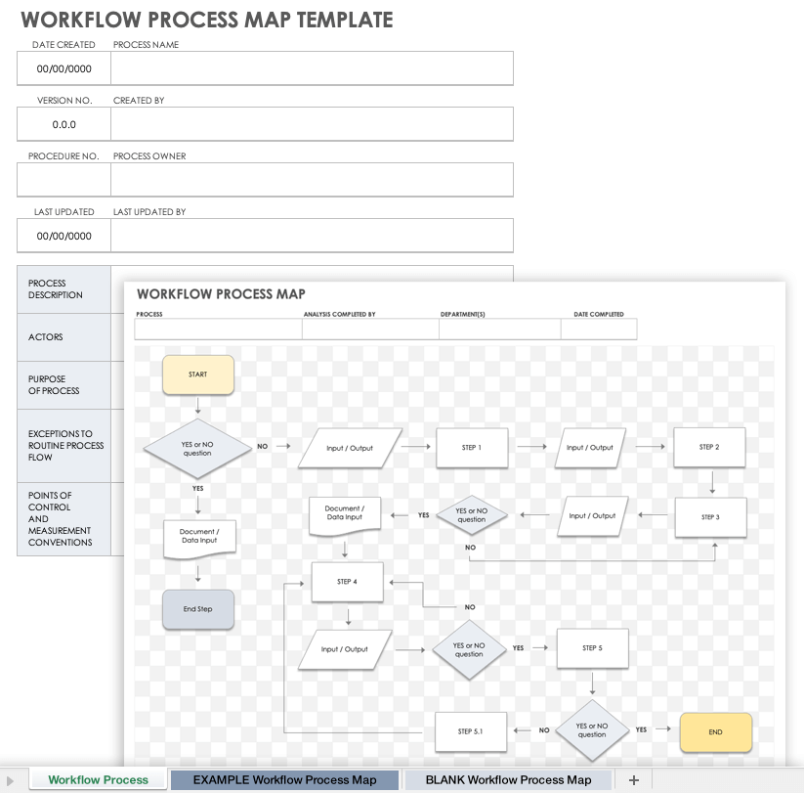Select the YES or NO diamond left of STEP 5

(469, 650)
